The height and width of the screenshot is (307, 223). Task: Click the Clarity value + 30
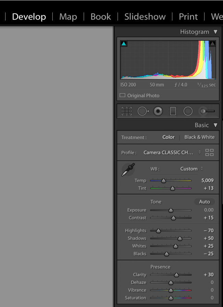(209, 274)
